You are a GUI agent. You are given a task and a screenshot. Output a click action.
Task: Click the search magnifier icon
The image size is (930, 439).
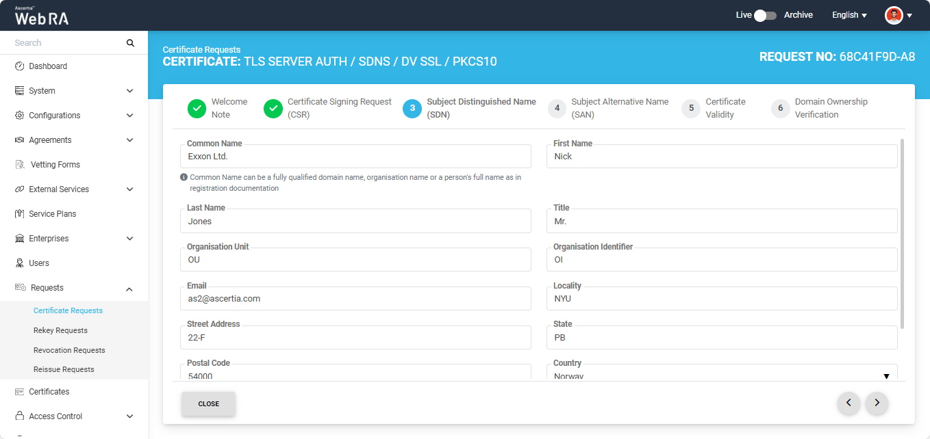130,43
